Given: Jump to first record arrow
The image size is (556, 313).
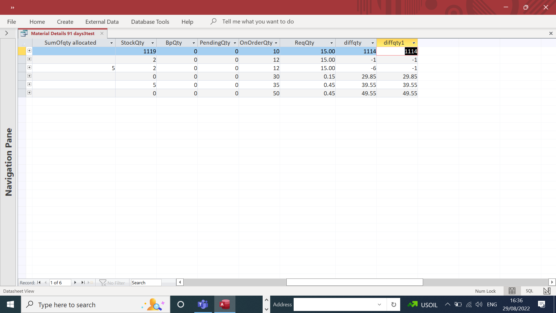Looking at the screenshot, I should (x=39, y=283).
